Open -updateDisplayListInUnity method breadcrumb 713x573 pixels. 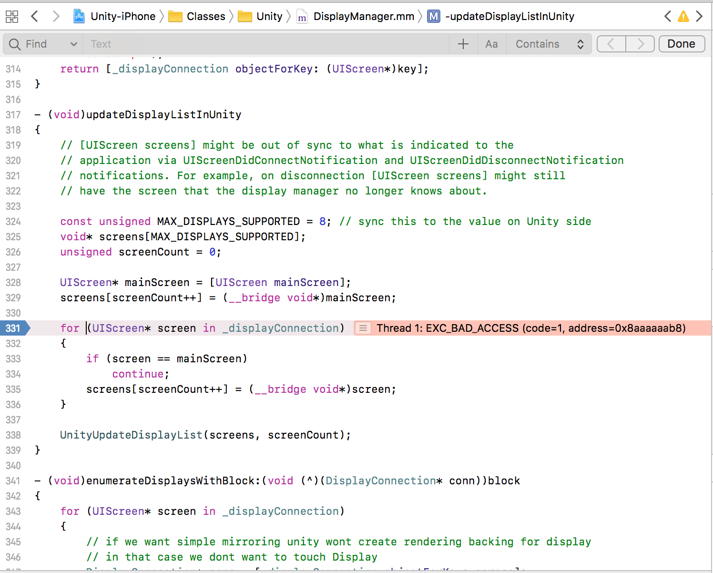point(501,16)
